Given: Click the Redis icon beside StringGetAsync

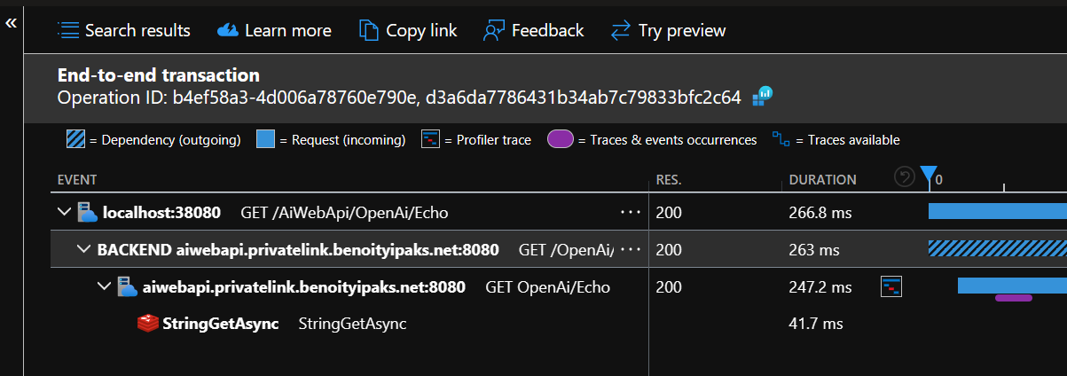Looking at the screenshot, I should click(147, 324).
